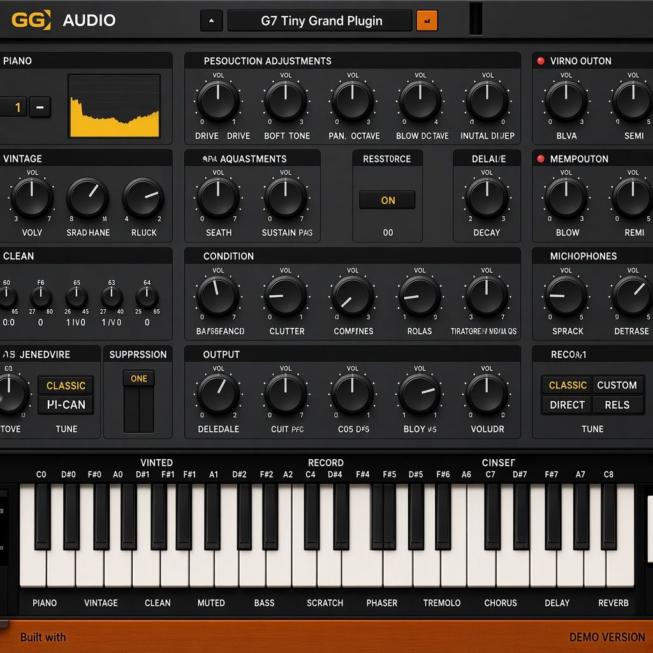Open preset list with the up arrow
The height and width of the screenshot is (653, 653).
[x=212, y=20]
